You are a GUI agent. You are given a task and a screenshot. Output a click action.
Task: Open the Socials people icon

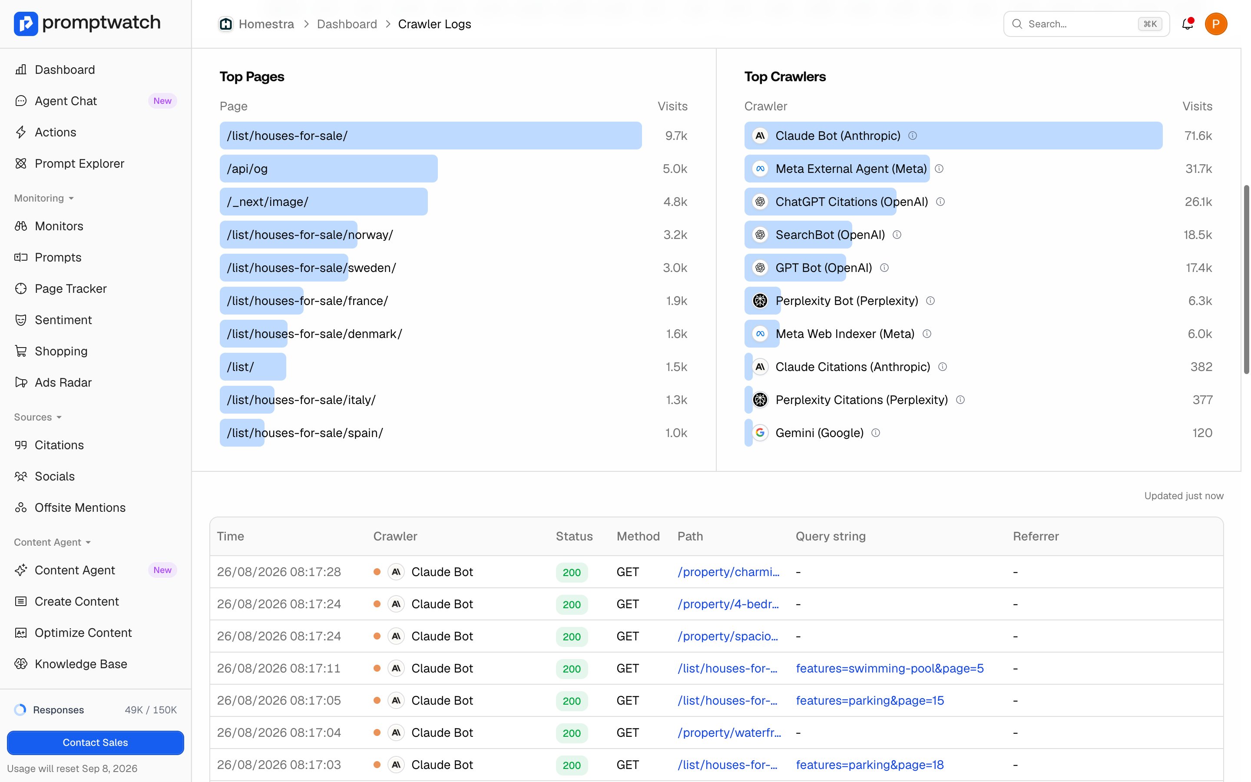(x=21, y=476)
